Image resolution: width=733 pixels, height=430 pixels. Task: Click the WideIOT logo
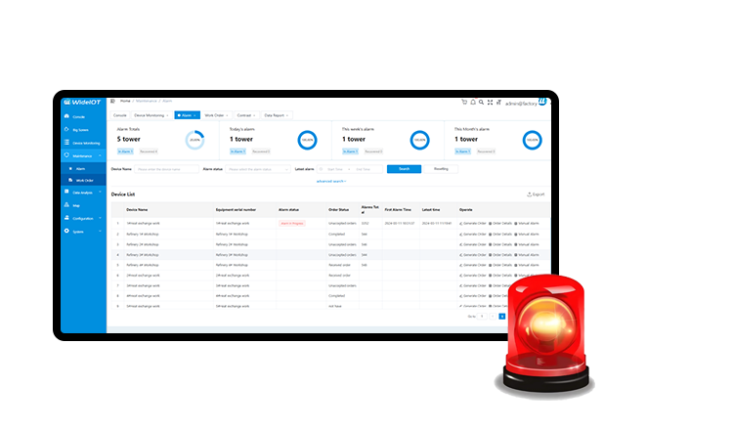click(82, 102)
